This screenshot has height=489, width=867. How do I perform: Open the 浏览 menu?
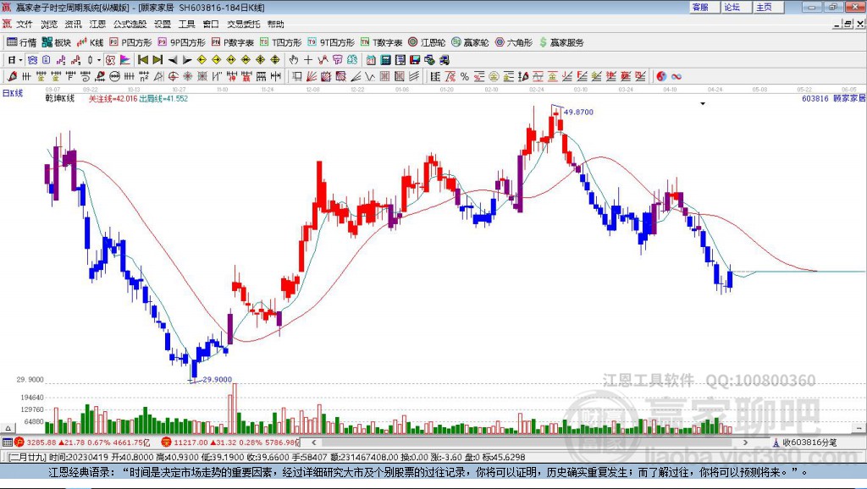tap(48, 24)
